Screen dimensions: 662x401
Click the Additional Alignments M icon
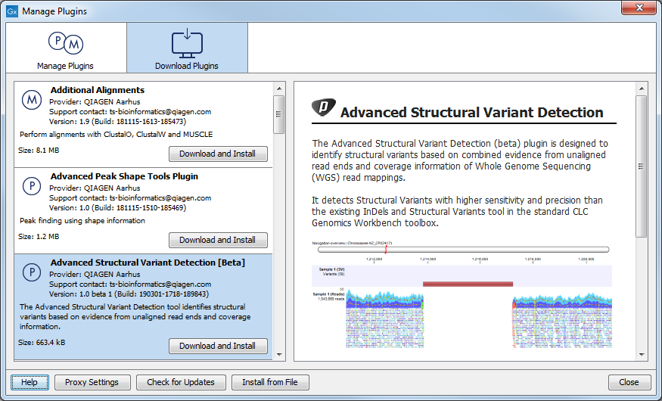[31, 100]
